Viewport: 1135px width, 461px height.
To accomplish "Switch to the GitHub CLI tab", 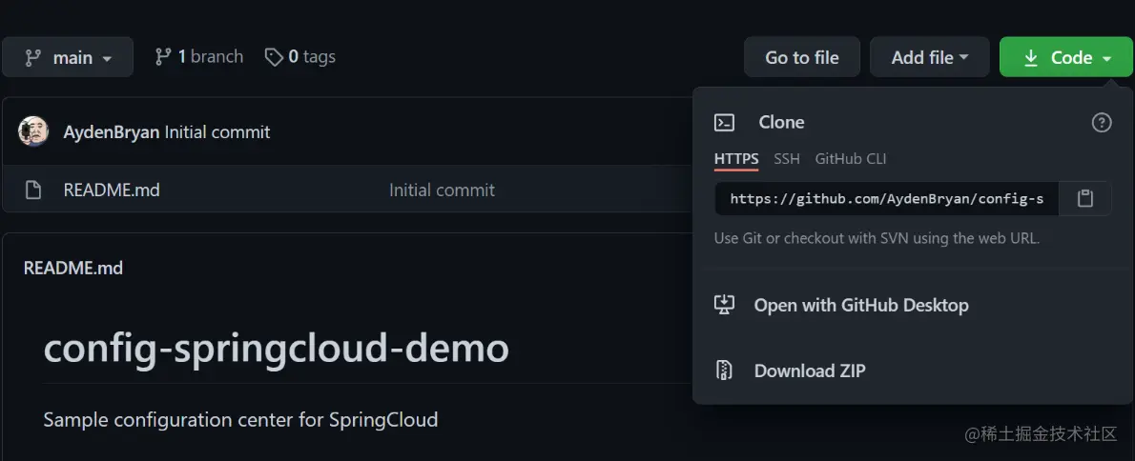I will [x=851, y=159].
